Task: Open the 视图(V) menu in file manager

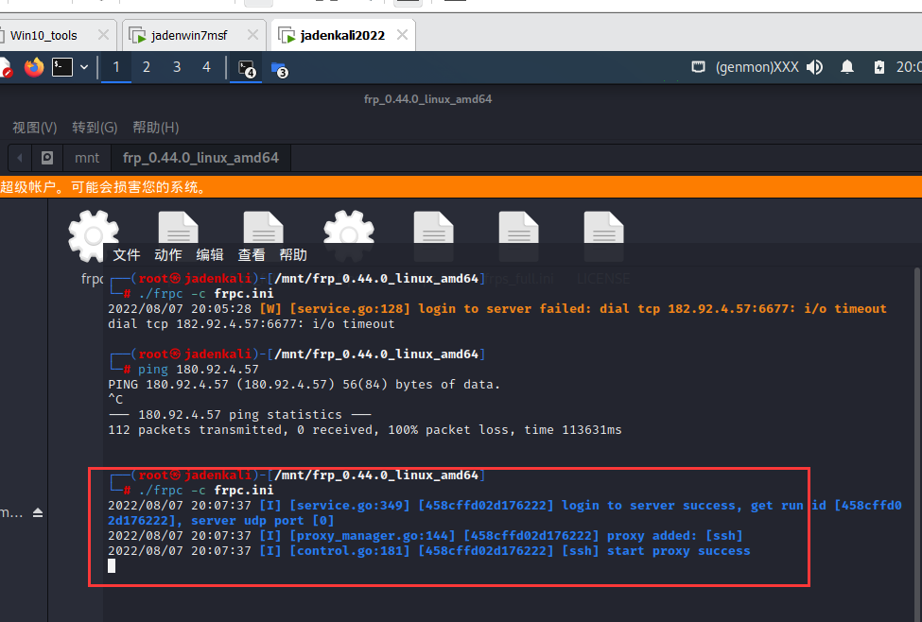Action: (34, 128)
